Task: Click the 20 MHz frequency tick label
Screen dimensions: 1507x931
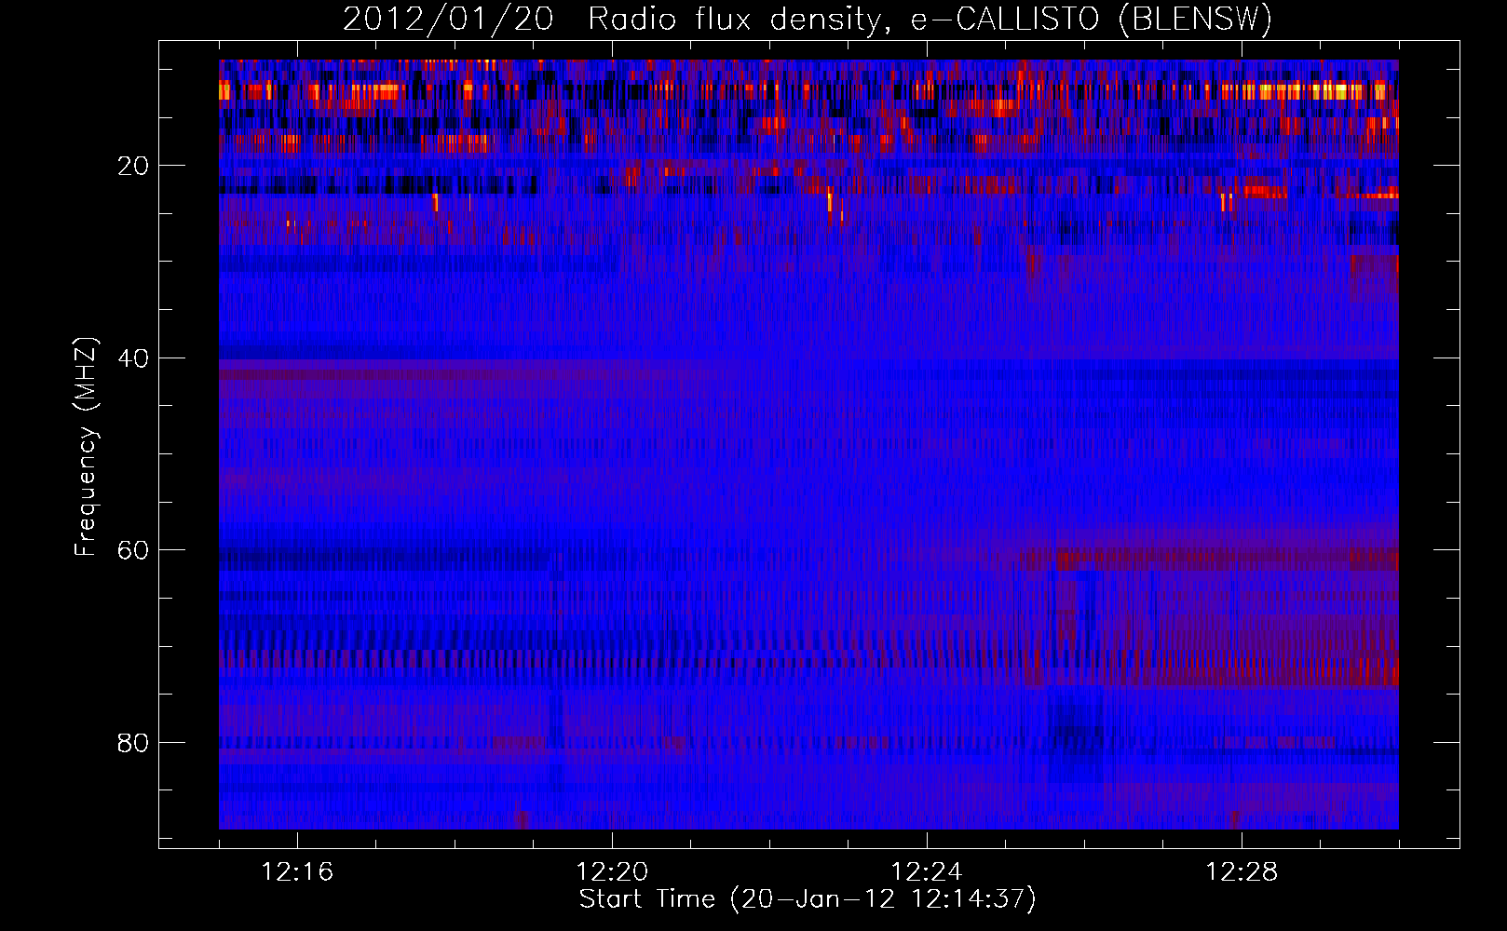Action: pyautogui.click(x=133, y=167)
